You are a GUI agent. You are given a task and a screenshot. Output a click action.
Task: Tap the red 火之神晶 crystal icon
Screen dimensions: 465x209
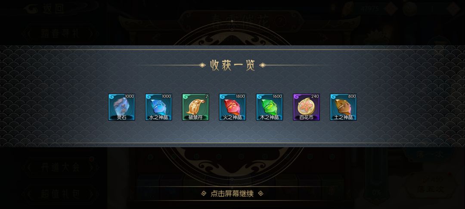(232, 107)
